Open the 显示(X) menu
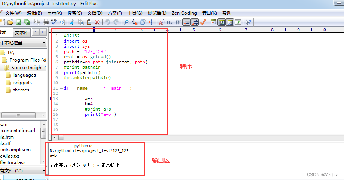 click(x=55, y=13)
